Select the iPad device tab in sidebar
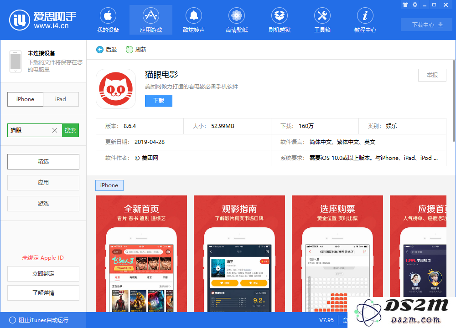This screenshot has width=456, height=328. (x=61, y=99)
